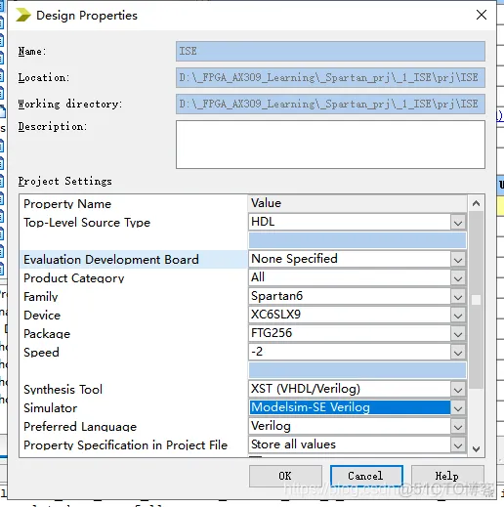This screenshot has height=507, width=504.
Task: Click the Product Category property label
Action: 74,278
